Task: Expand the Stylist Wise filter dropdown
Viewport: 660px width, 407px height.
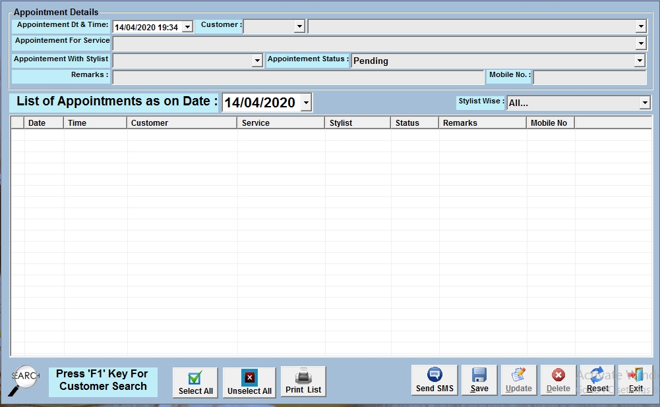Action: point(644,103)
